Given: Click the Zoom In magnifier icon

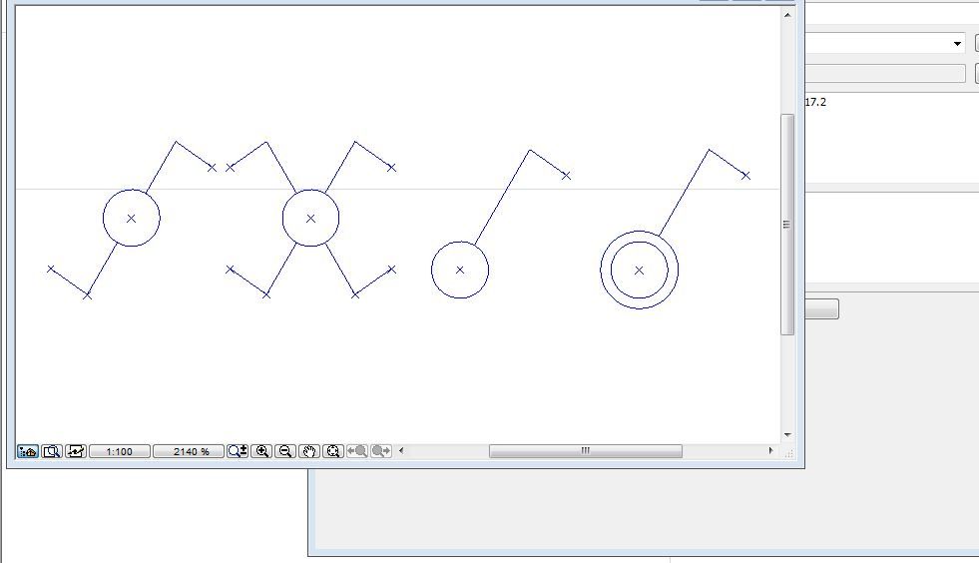Looking at the screenshot, I should [261, 451].
